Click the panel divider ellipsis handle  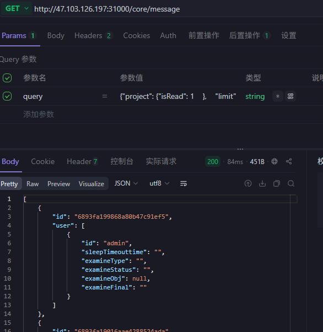pyautogui.click(x=240, y=149)
